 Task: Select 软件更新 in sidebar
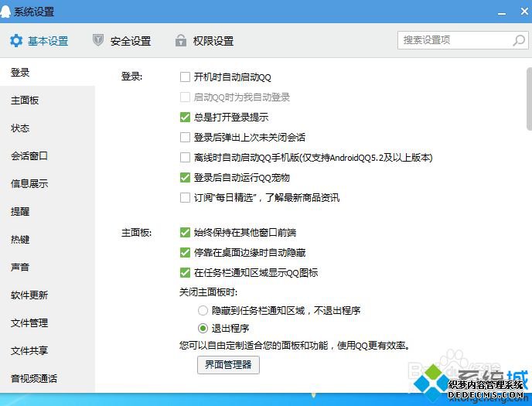47,295
